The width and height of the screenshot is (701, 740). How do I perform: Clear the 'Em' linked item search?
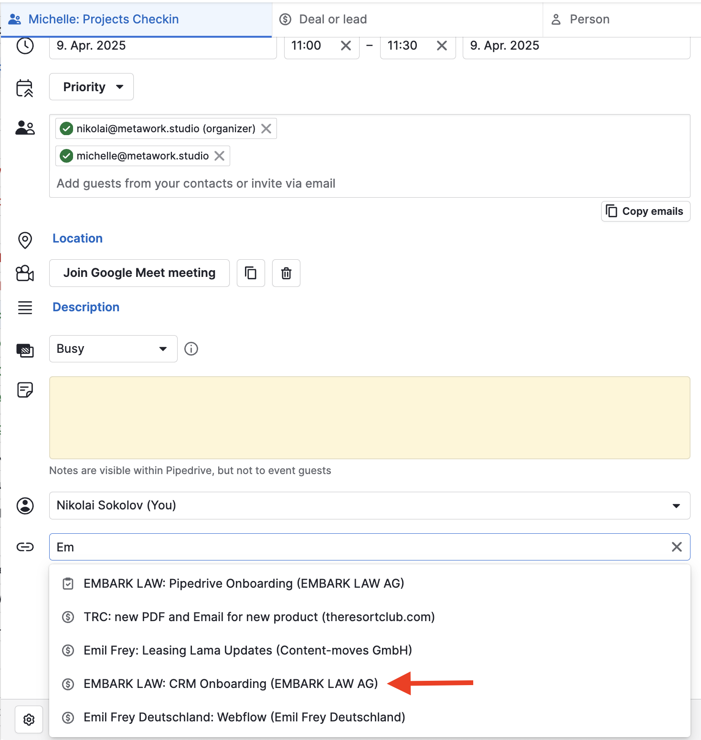coord(676,547)
